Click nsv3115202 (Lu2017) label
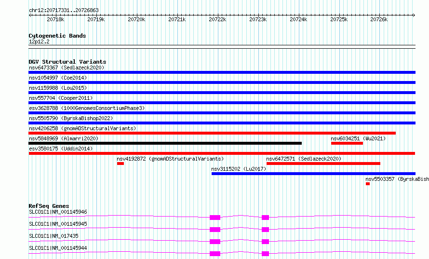This screenshot has width=429, height=259. coord(239,169)
